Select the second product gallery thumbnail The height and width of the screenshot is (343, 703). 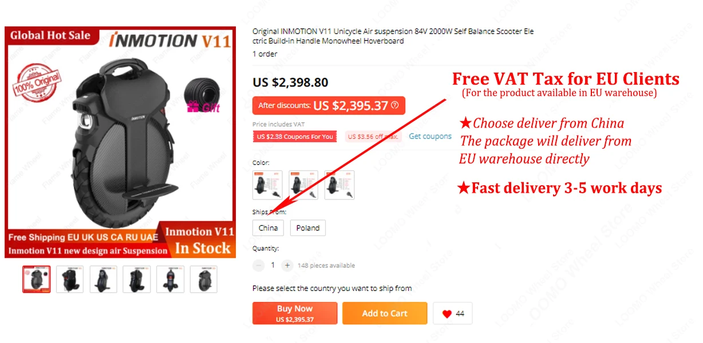pyautogui.click(x=70, y=279)
